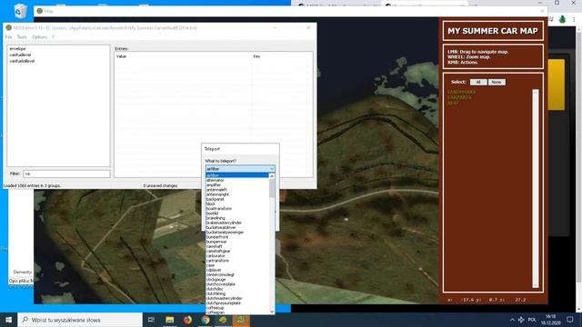Screen dimensions: 582x327
Task: Choose bucketseatdriver in the teleport list
Action: coord(237,228)
